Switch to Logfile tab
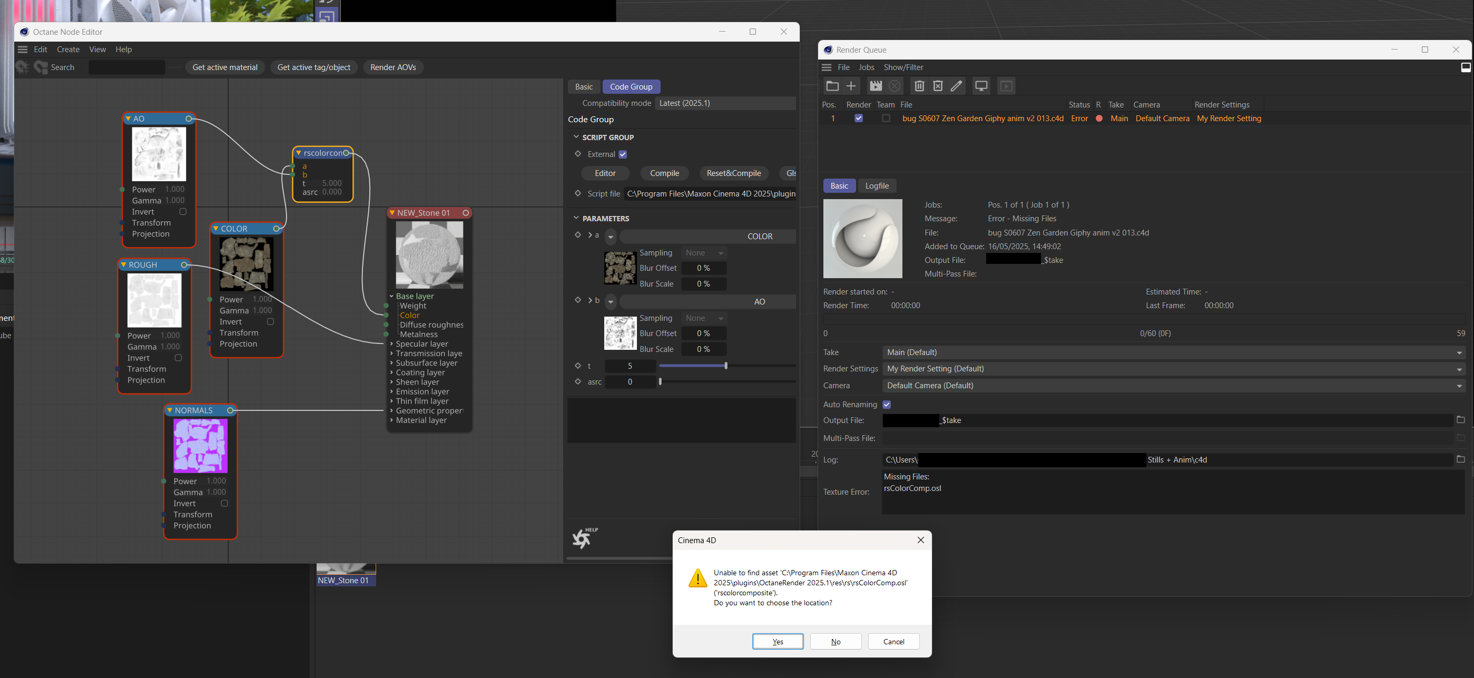This screenshot has width=1474, height=678. 876,186
